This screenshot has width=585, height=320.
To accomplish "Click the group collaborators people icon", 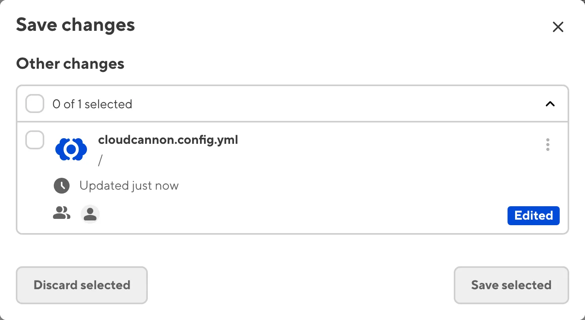I will pyautogui.click(x=62, y=213).
